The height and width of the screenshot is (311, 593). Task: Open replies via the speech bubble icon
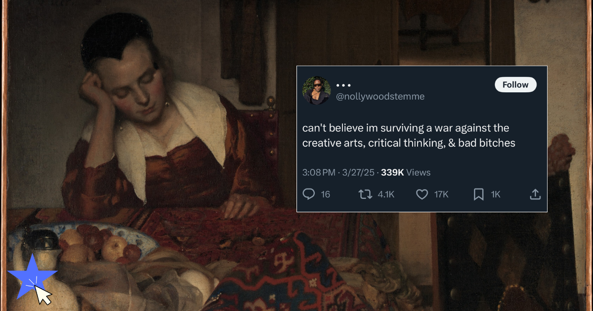point(309,194)
